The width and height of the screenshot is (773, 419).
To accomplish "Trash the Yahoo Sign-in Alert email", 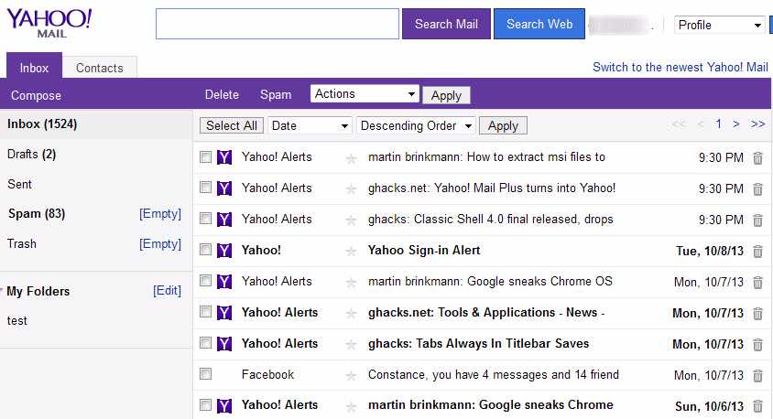I will coord(757,251).
